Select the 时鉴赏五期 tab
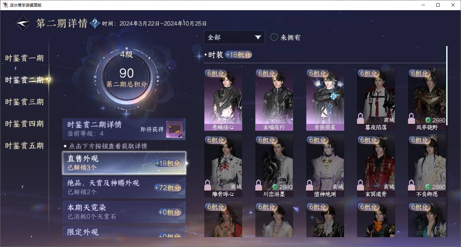The image size is (461, 247). coord(24,146)
